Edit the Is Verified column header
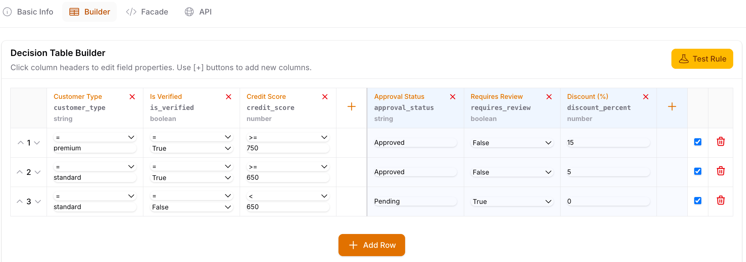Image resolution: width=746 pixels, height=262 pixels. tap(166, 97)
